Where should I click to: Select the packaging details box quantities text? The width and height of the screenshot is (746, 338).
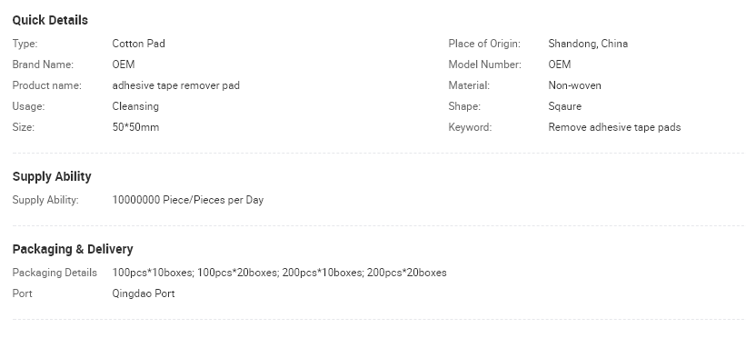coord(279,273)
